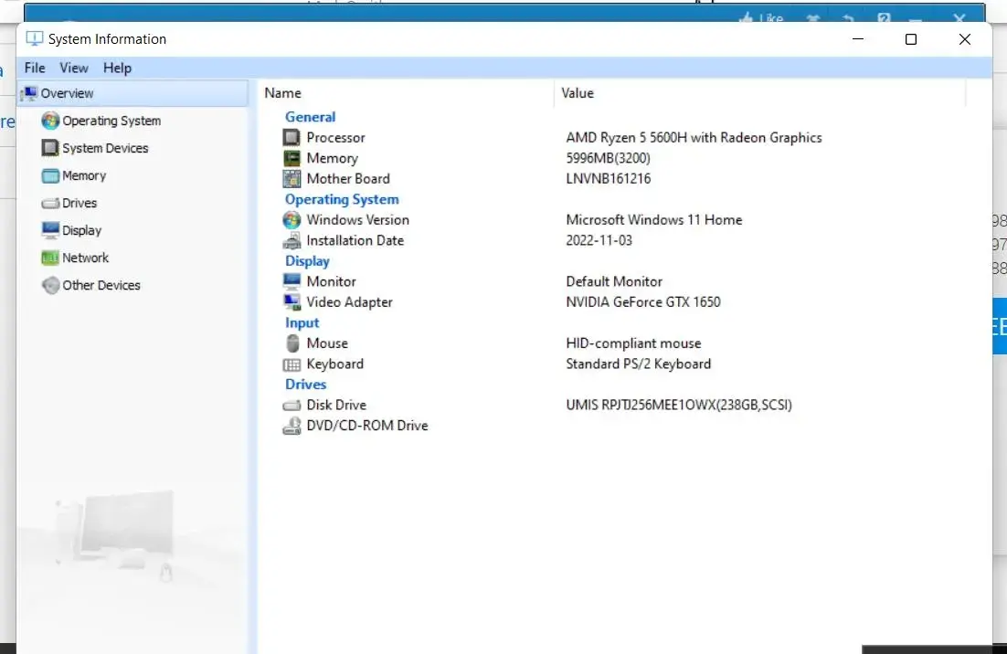Click the Memory module icon in list
Viewport: 1007px width, 654px height.
pyautogui.click(x=291, y=159)
